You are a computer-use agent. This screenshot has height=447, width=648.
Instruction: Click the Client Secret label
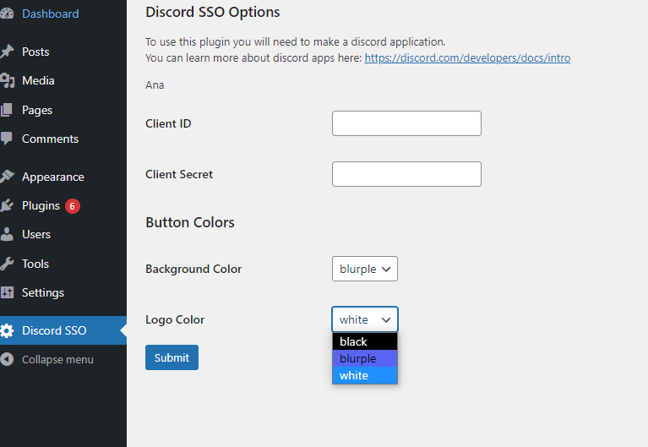pyautogui.click(x=179, y=175)
